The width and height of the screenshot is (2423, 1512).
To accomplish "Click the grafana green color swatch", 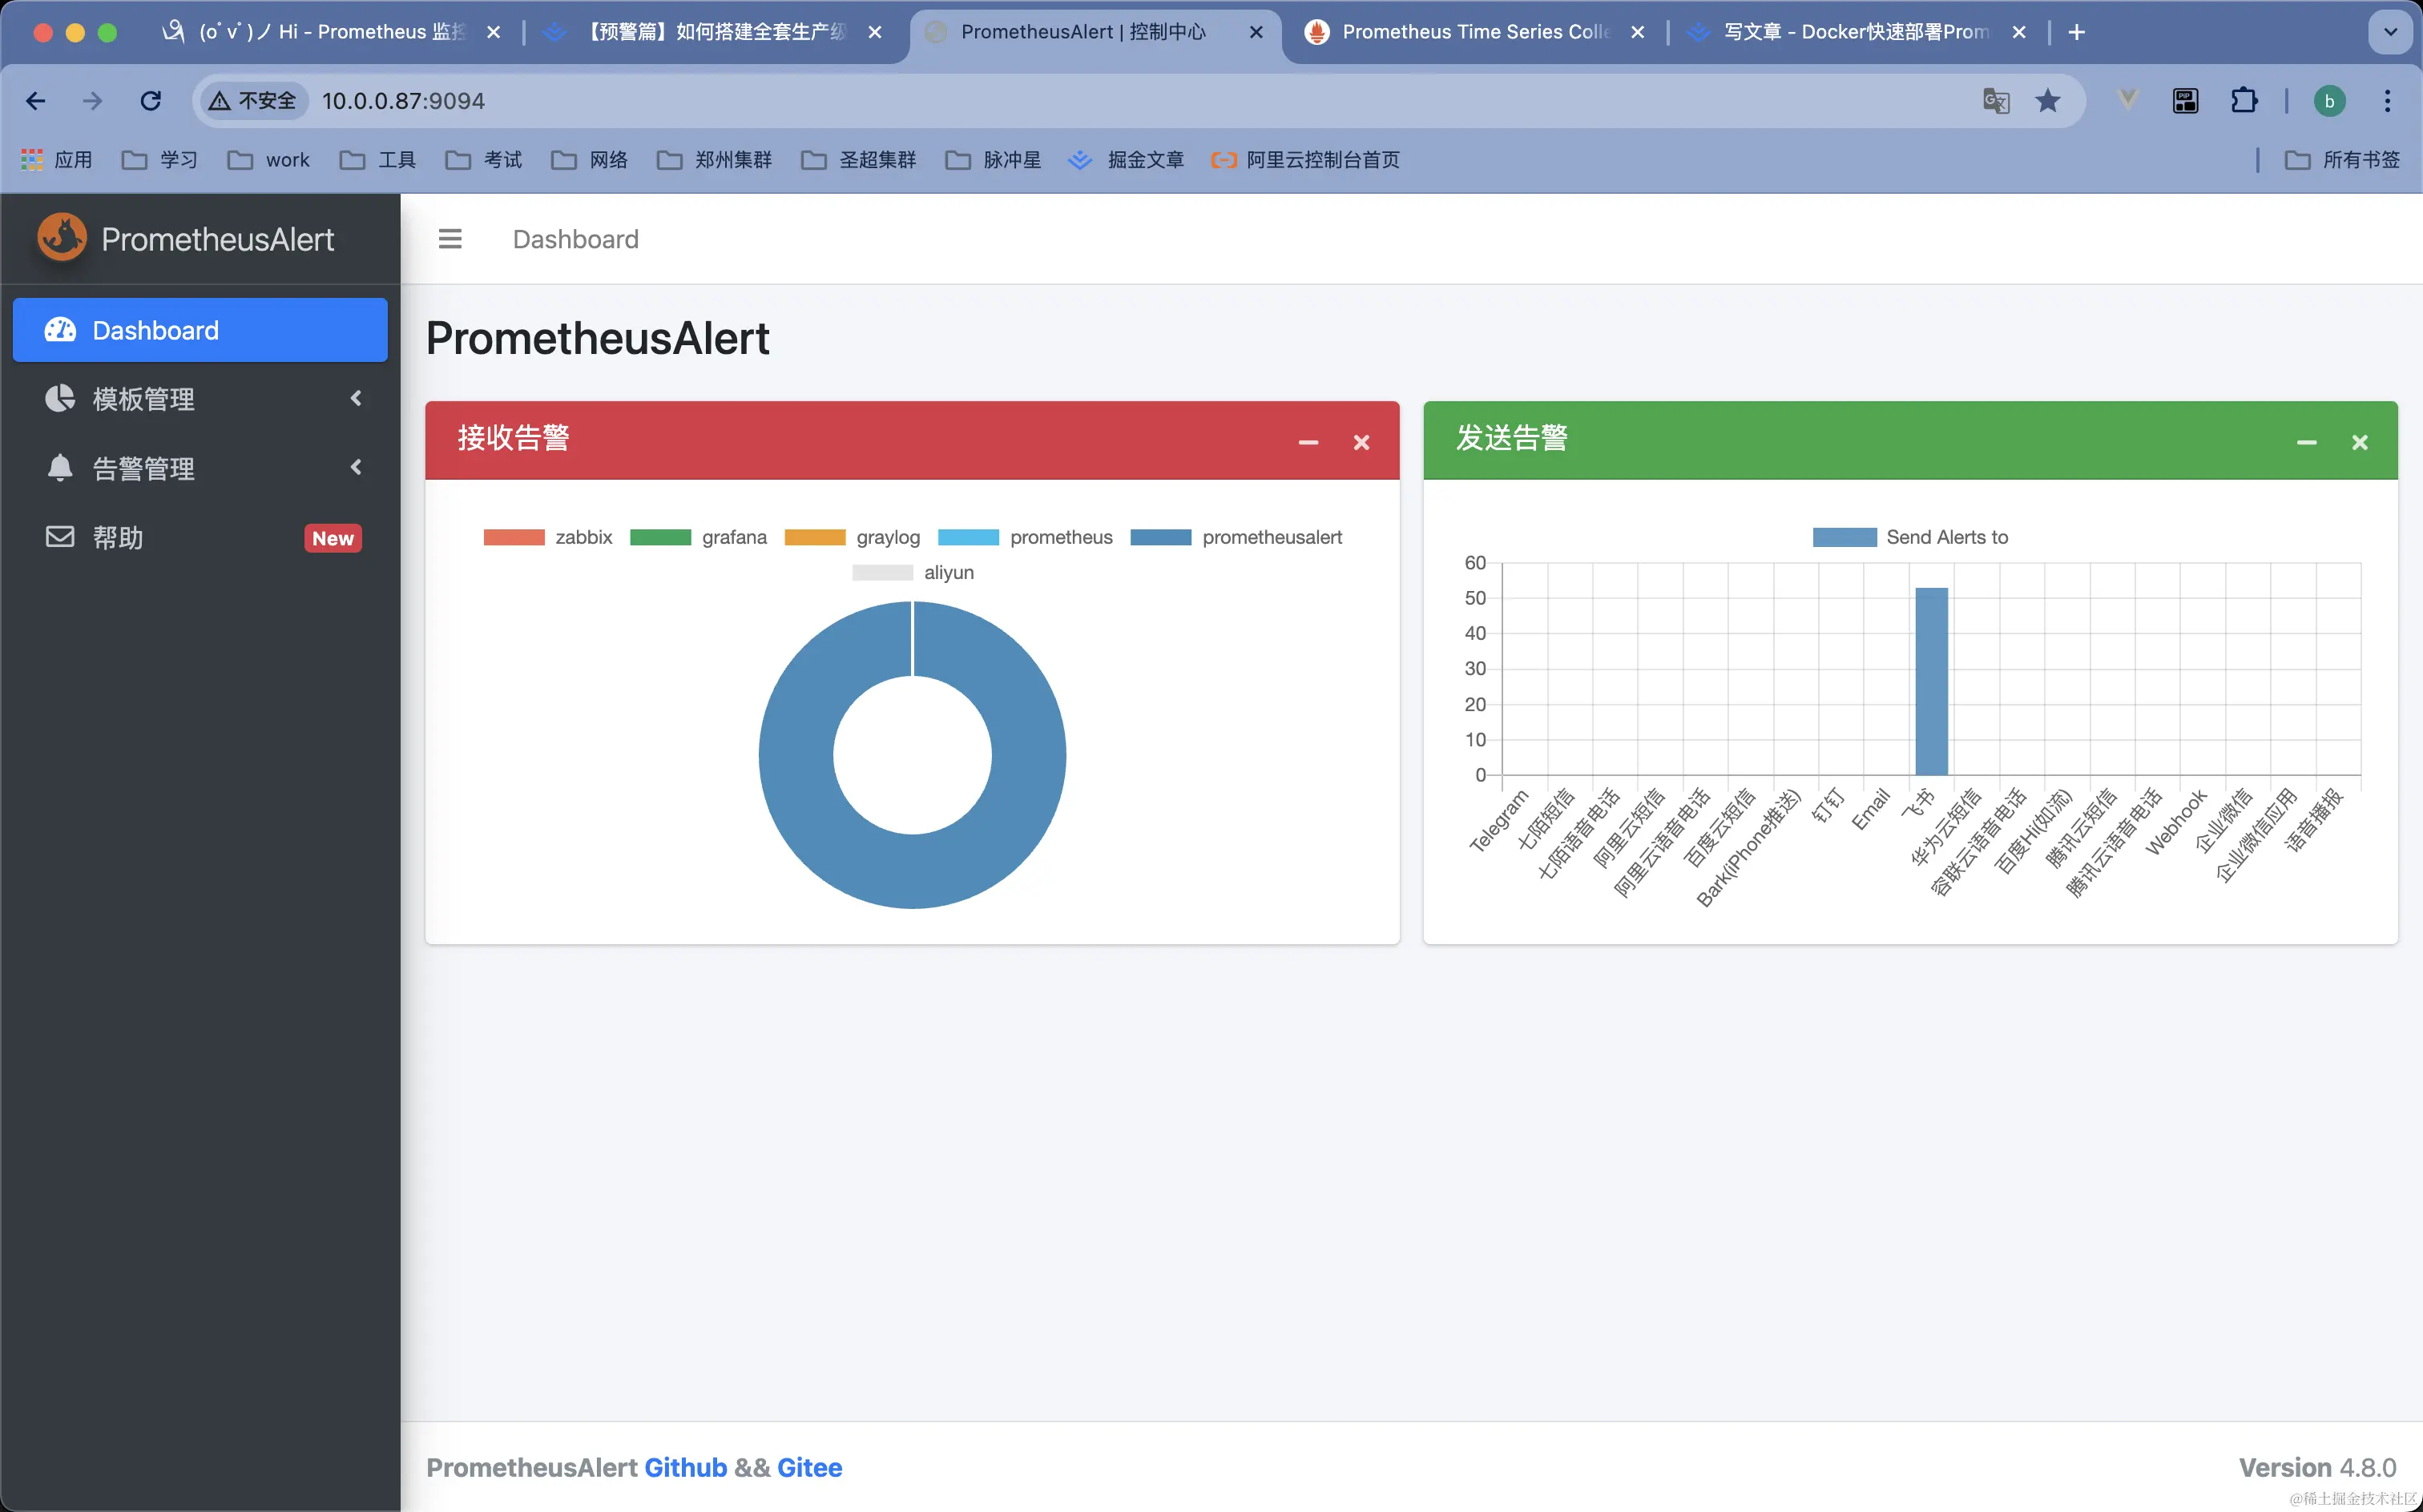I will [x=660, y=537].
